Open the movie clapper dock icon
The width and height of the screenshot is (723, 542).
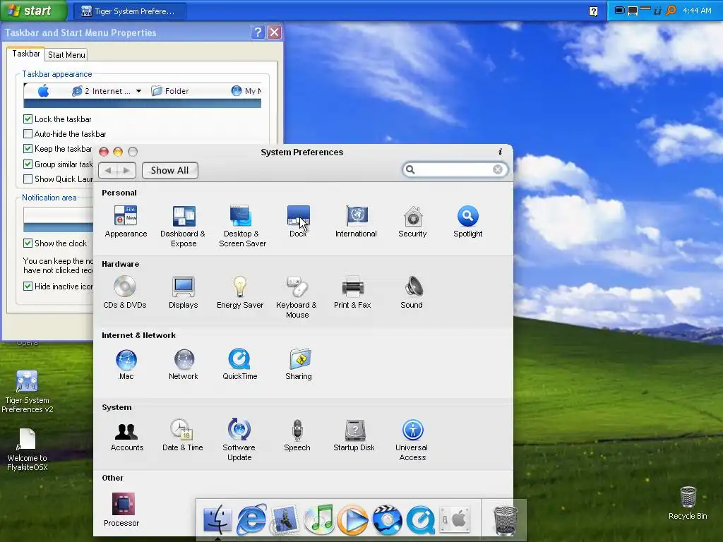[387, 520]
